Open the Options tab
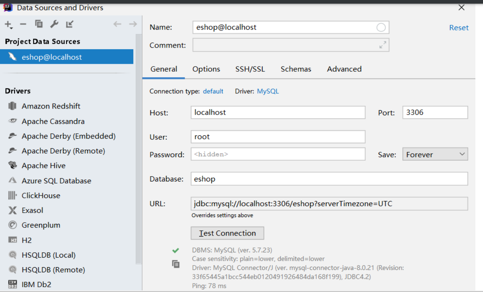This screenshot has height=292, width=483. [x=206, y=69]
